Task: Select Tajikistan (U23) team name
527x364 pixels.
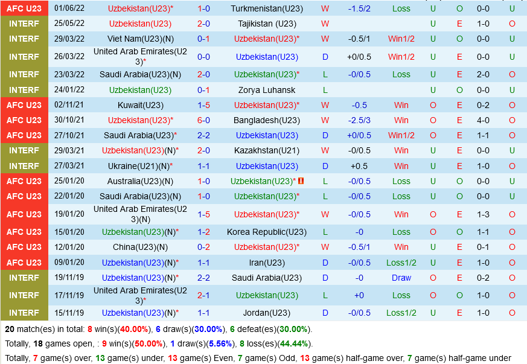Action: pos(267,24)
